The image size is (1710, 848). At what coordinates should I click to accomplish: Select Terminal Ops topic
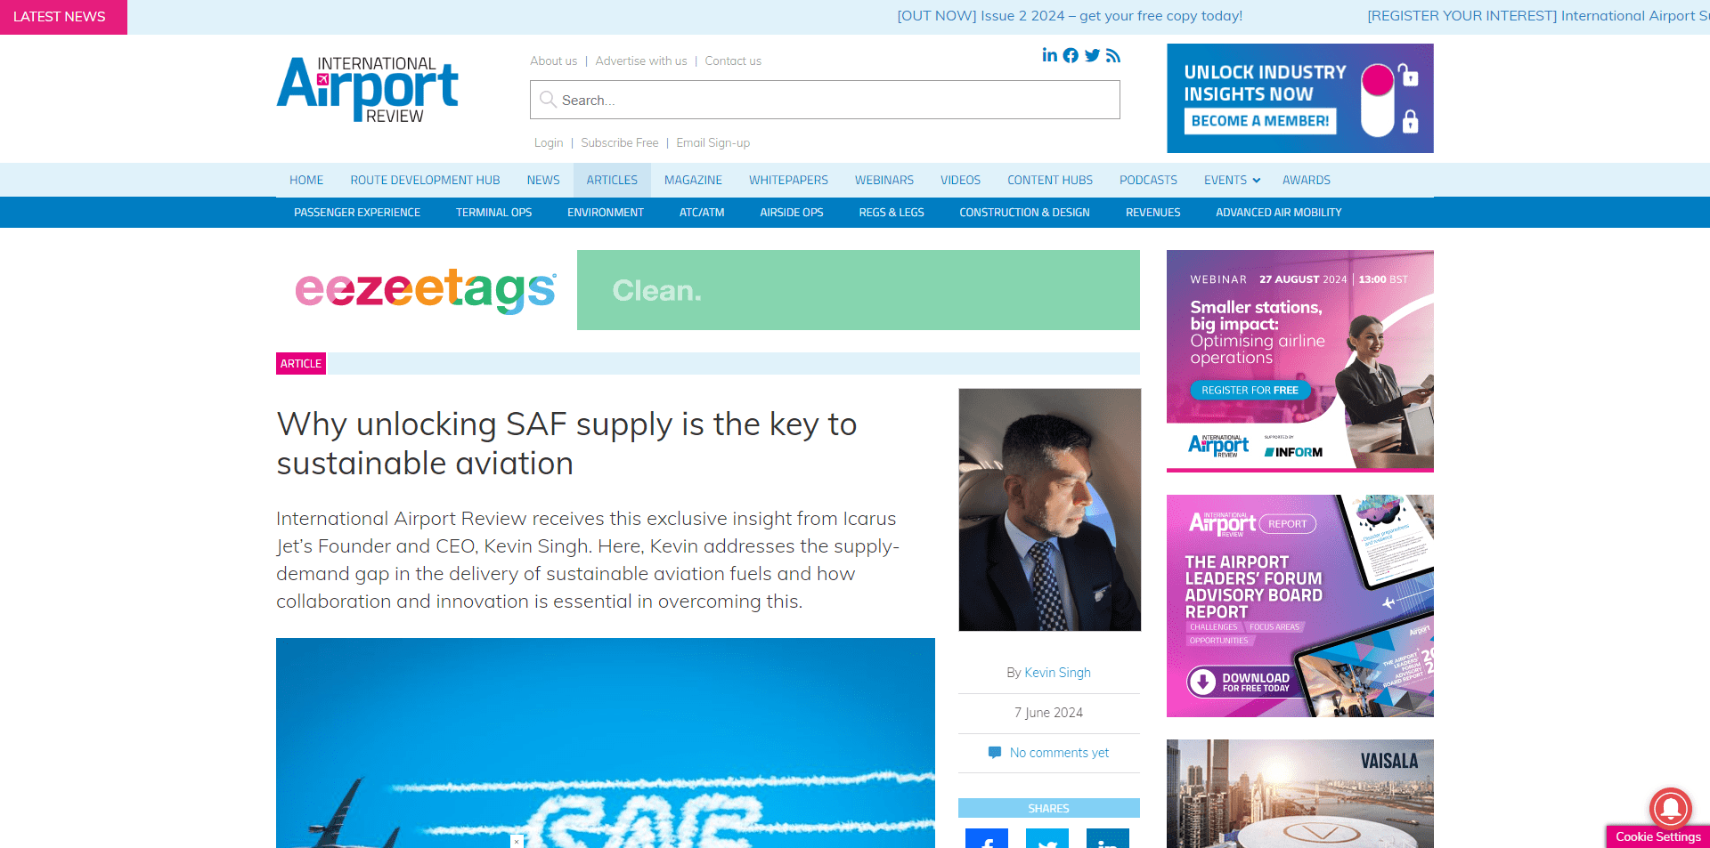[493, 213]
